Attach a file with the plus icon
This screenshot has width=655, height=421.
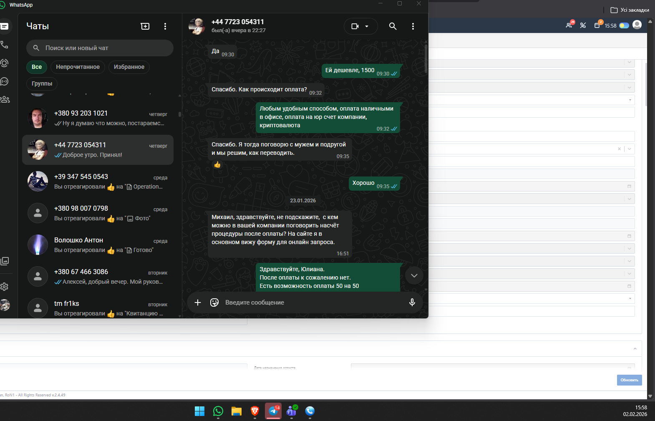[198, 303]
